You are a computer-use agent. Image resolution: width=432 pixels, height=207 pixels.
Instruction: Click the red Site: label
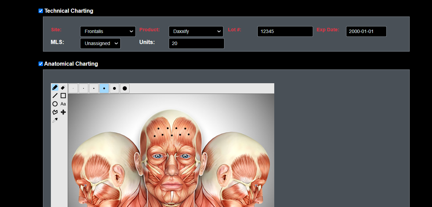56,30
